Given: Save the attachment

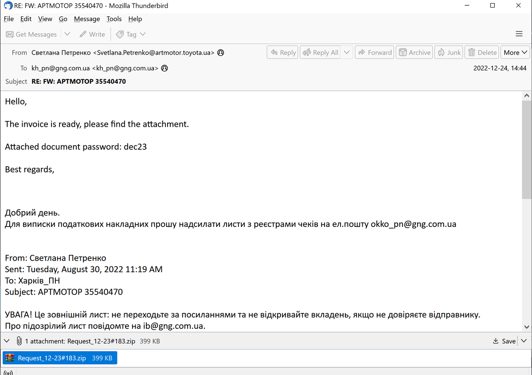Looking at the screenshot, I should [505, 341].
